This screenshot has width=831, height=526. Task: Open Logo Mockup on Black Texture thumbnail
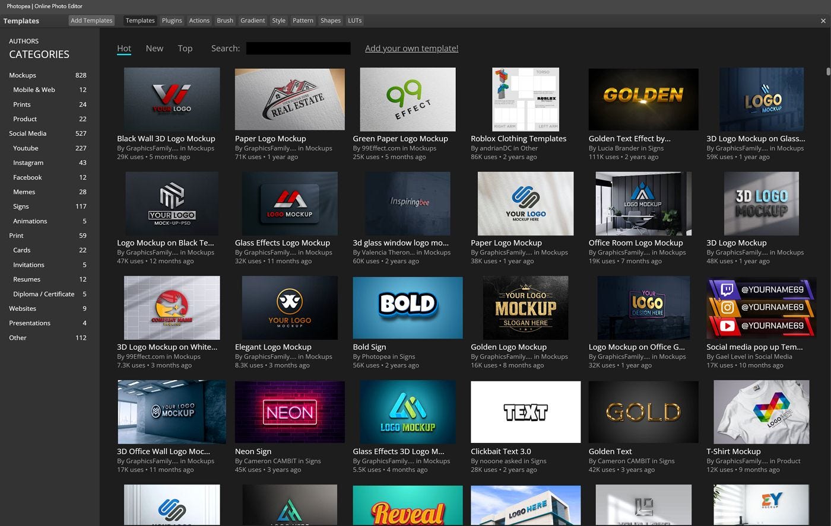tap(172, 203)
